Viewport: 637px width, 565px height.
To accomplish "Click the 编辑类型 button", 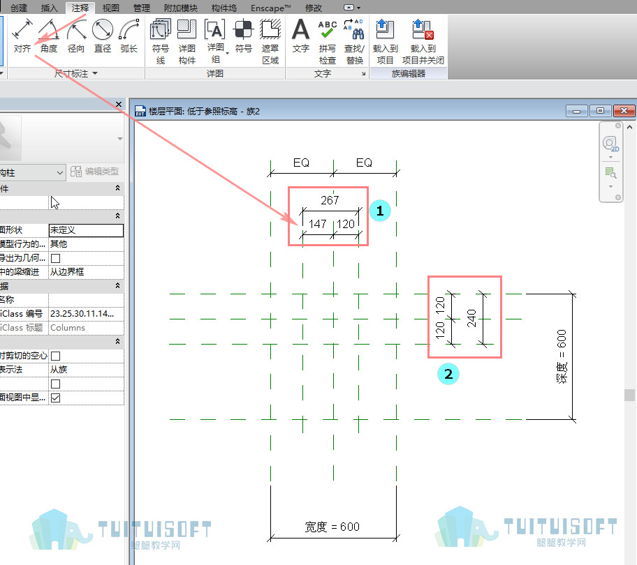I will pos(95,172).
